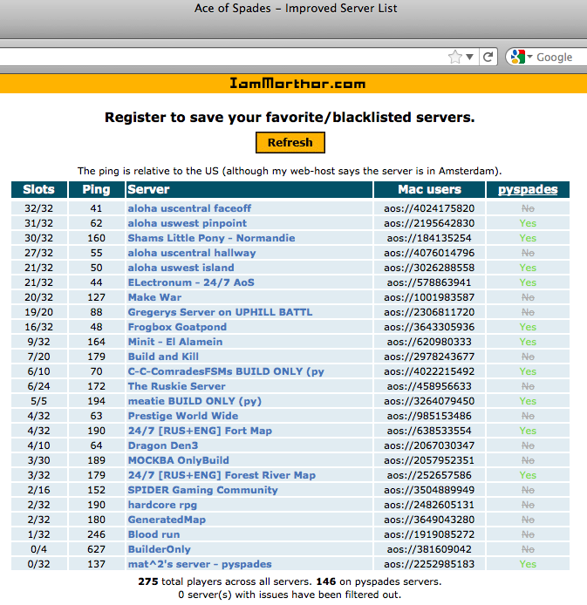The height and width of the screenshot is (605, 587).
Task: Select Mac address aos://2067030347
Action: tap(429, 445)
